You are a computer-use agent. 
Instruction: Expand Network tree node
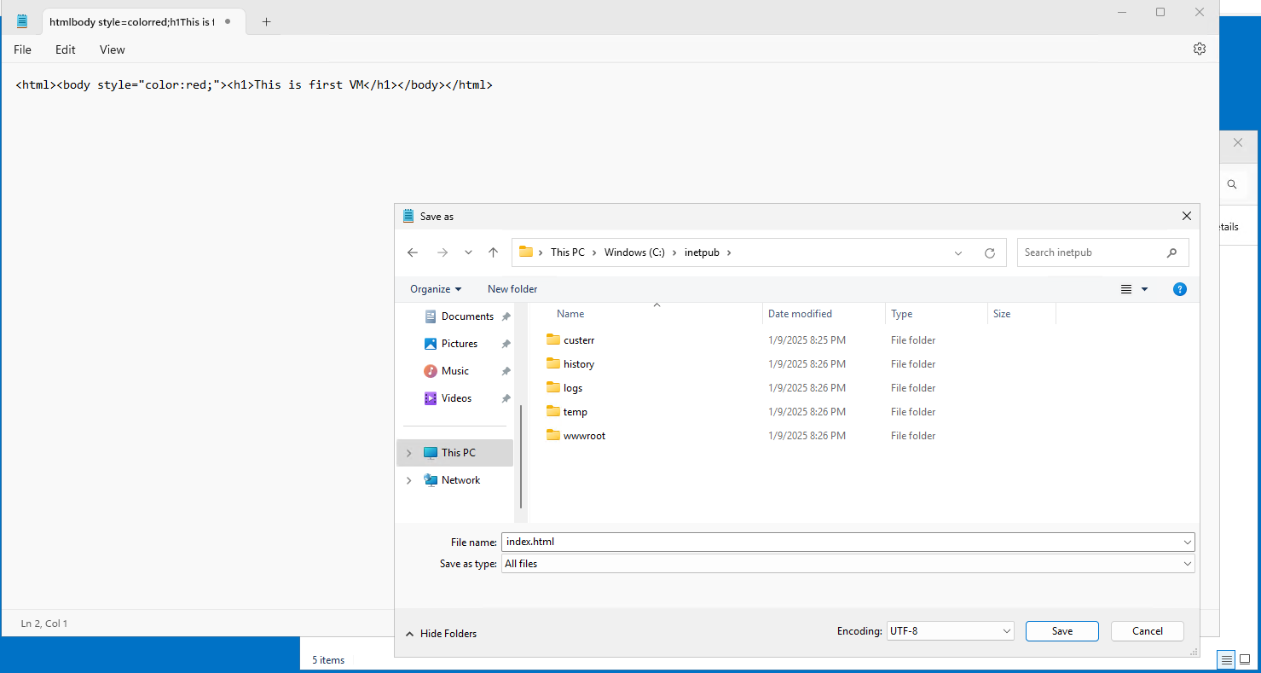[409, 480]
